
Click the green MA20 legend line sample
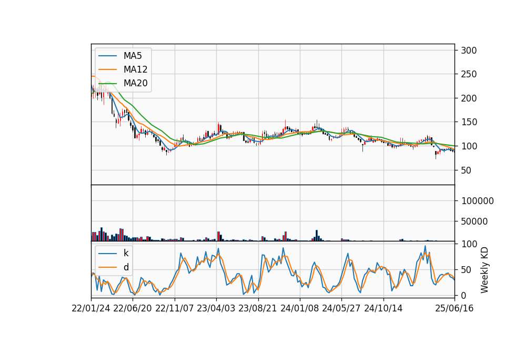tap(107, 84)
